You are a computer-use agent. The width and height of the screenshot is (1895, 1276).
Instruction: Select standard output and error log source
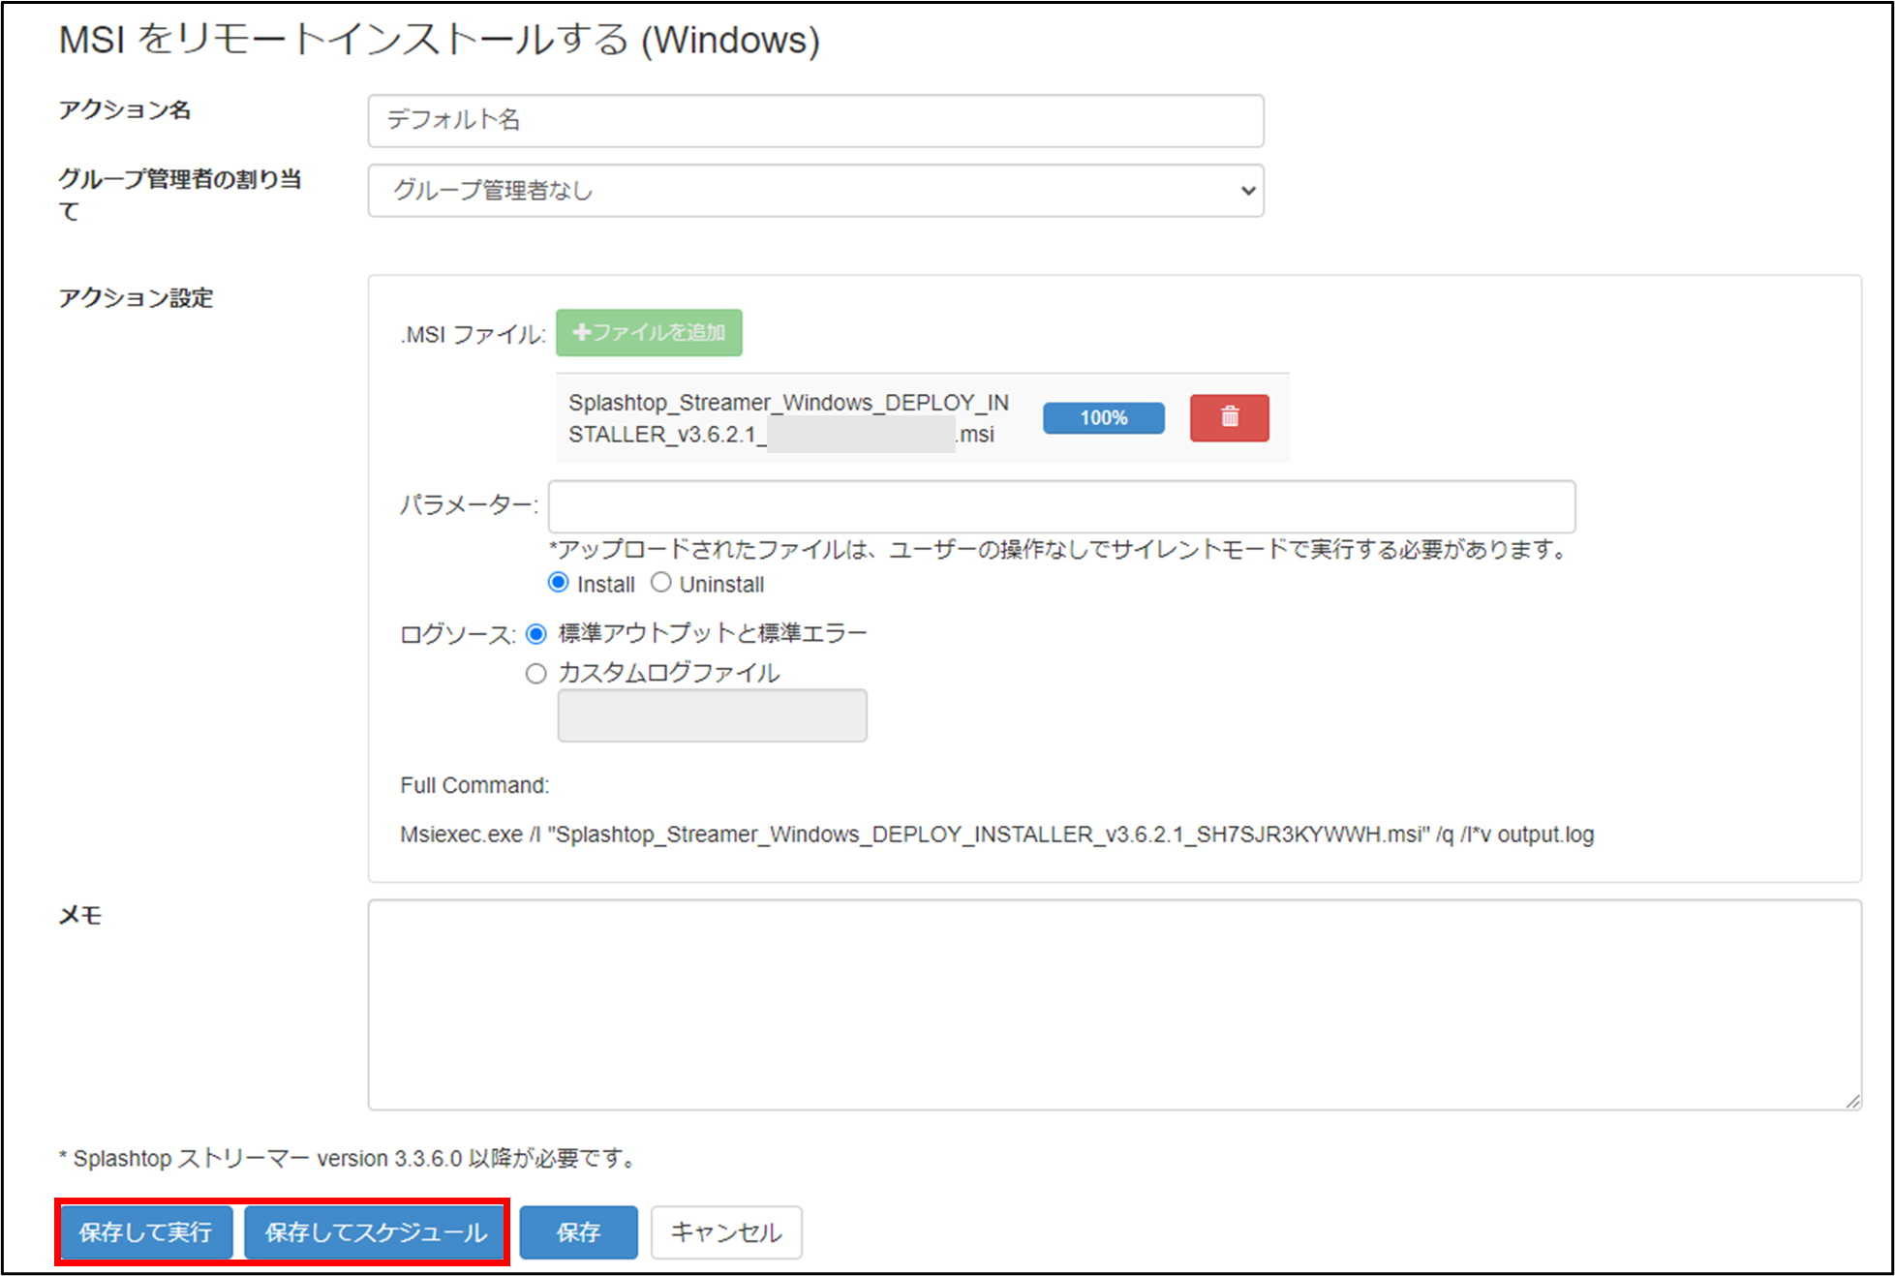click(535, 634)
